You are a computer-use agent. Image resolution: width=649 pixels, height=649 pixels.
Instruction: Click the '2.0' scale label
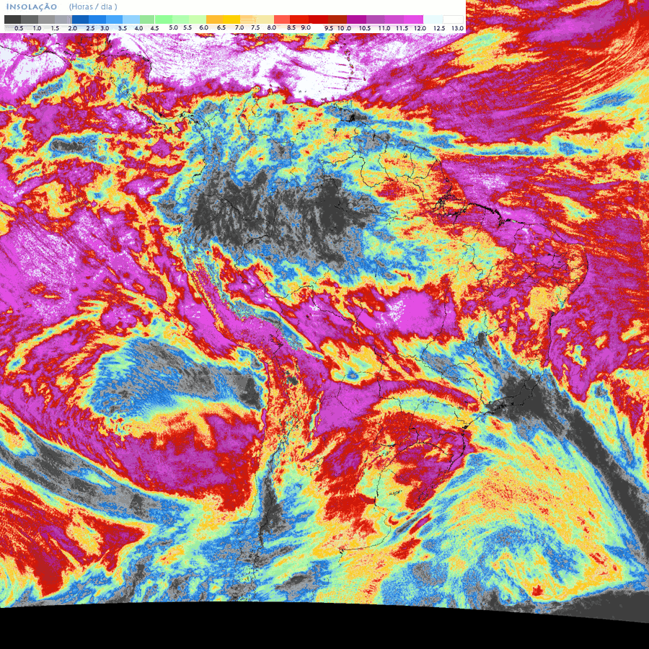click(x=72, y=28)
